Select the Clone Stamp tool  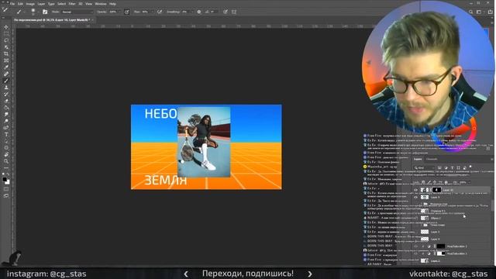click(x=6, y=88)
